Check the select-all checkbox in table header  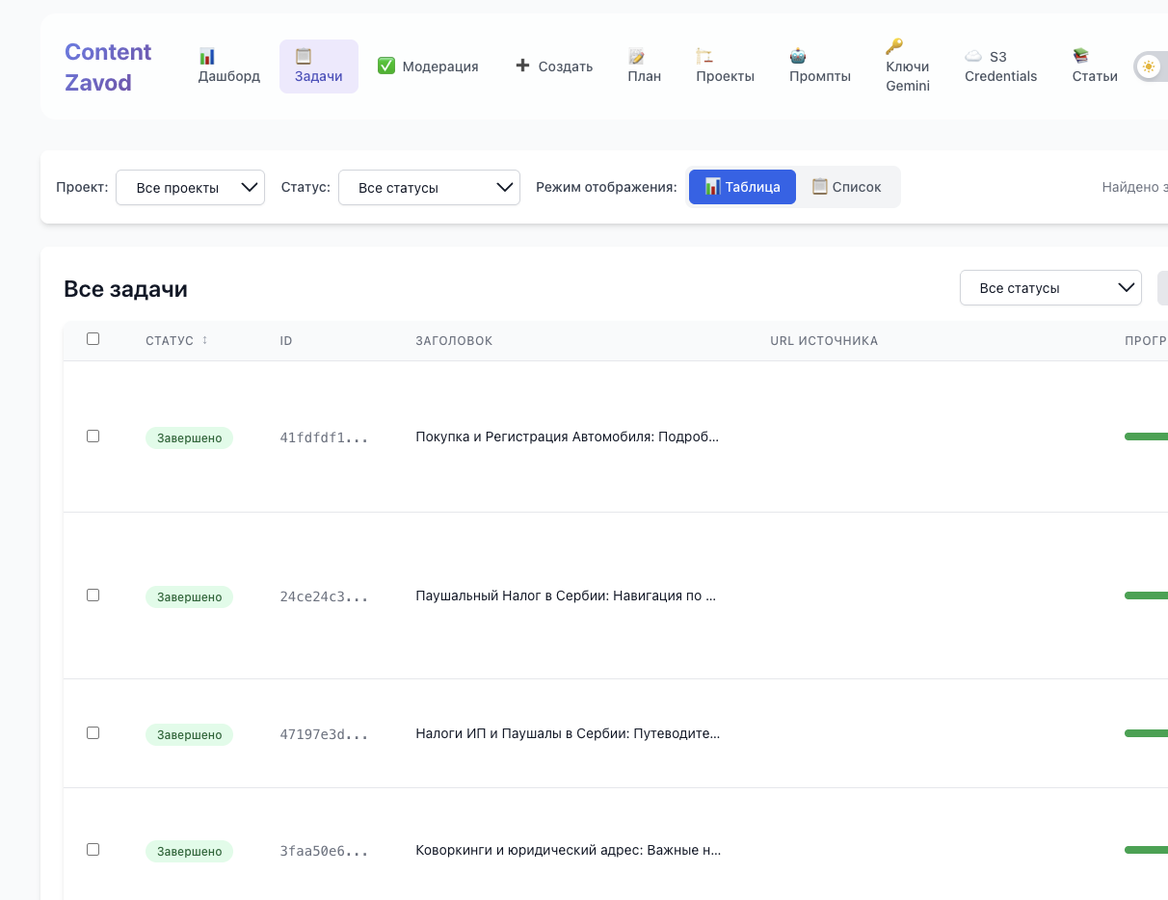(x=93, y=338)
